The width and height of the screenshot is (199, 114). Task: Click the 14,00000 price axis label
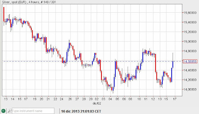(x=190, y=90)
